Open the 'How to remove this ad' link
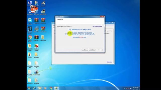 pos(97,26)
